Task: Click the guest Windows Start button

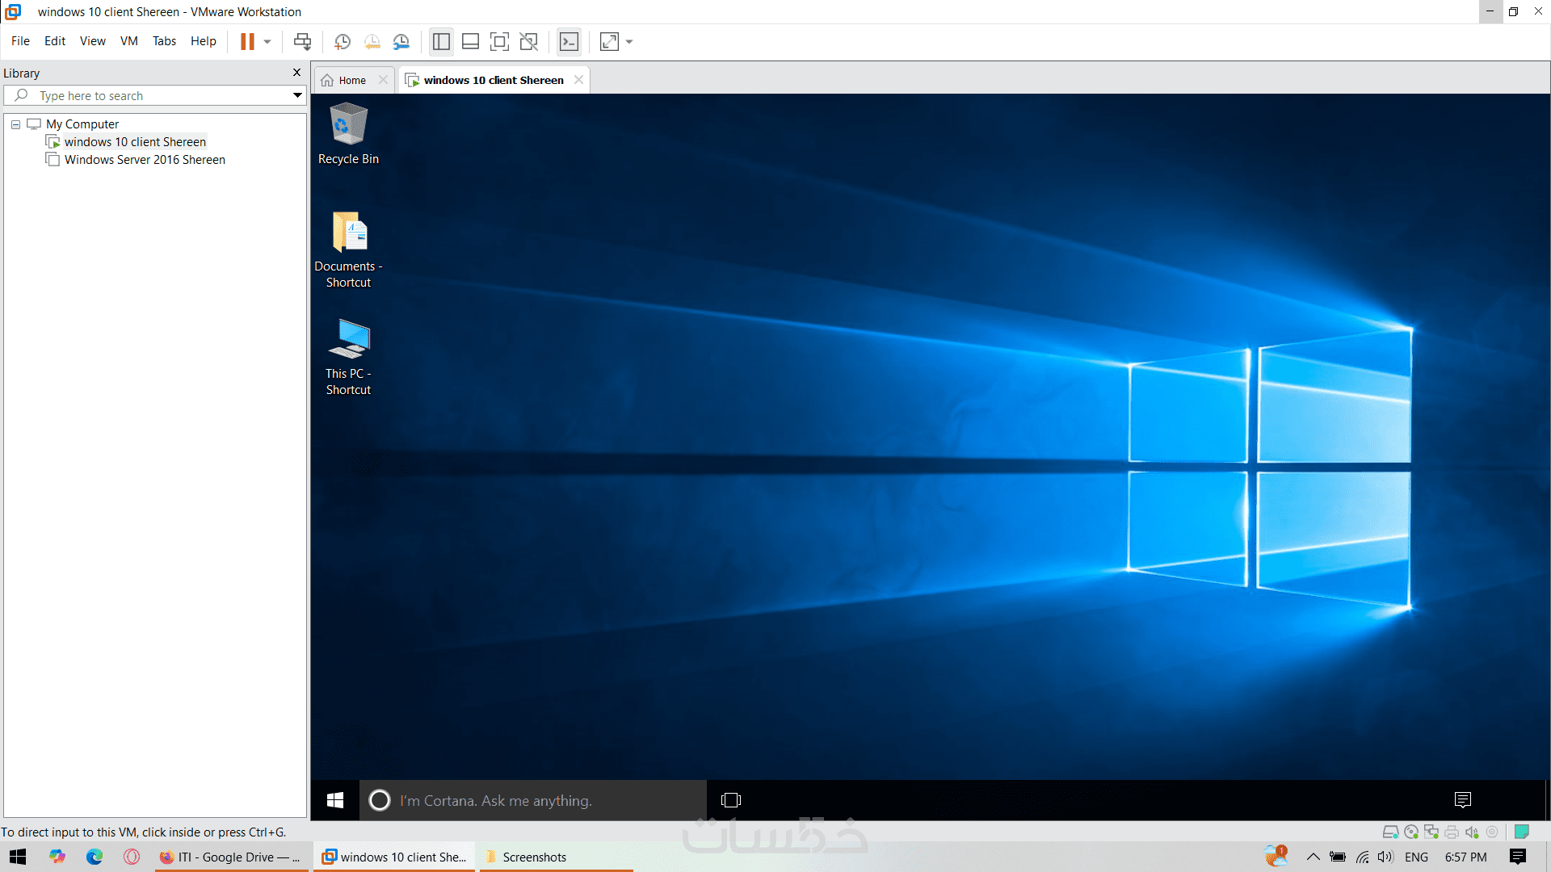Action: (x=335, y=799)
